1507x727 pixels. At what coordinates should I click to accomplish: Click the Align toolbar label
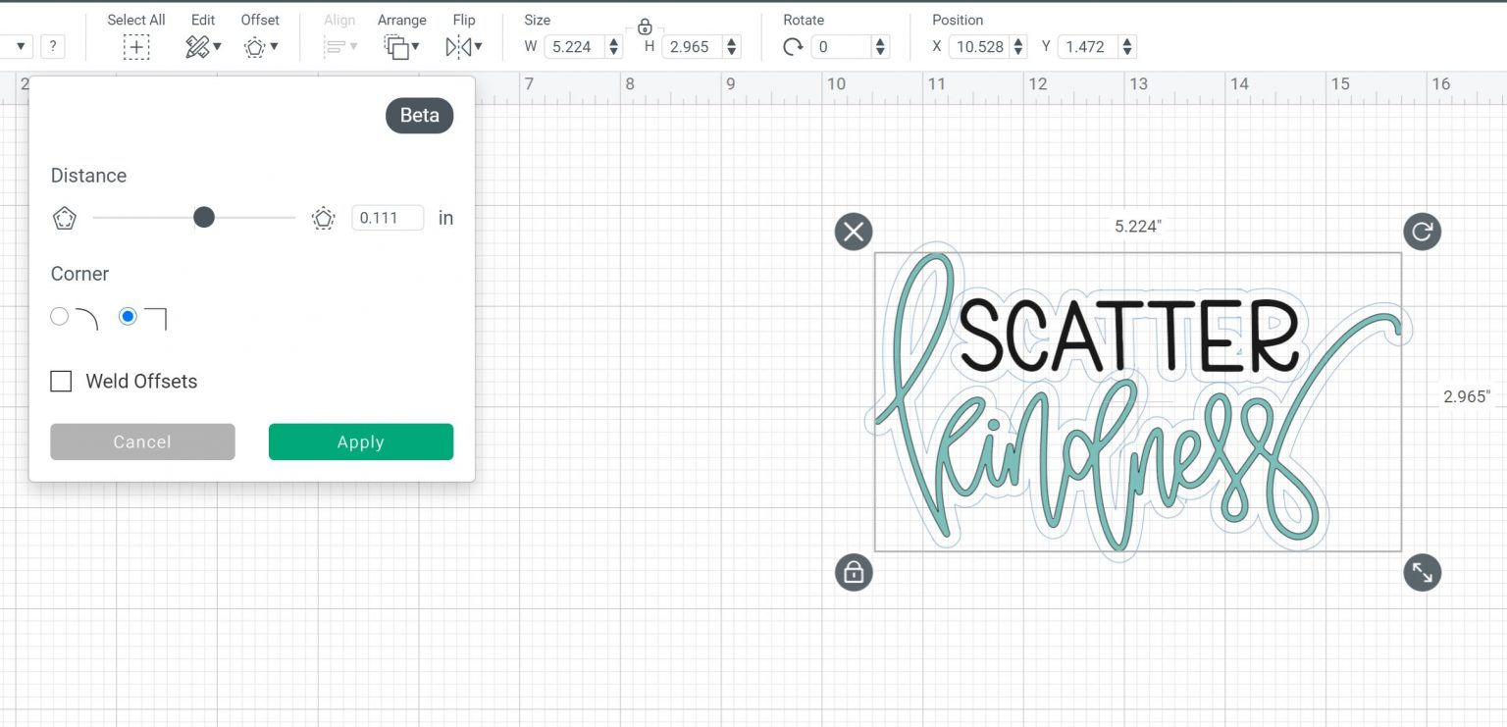tap(339, 19)
